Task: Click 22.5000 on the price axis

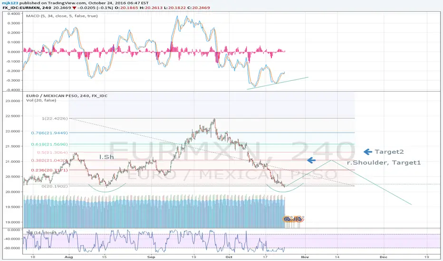Action: pyautogui.click(x=13, y=116)
